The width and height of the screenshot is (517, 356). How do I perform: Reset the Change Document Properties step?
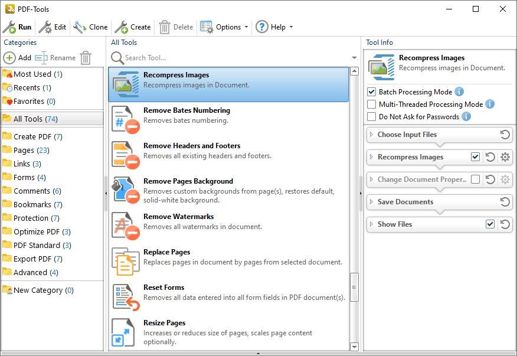pyautogui.click(x=490, y=179)
